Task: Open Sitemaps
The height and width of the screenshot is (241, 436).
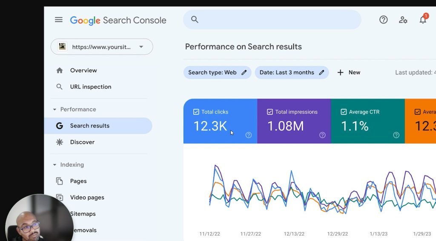Action: (83, 214)
